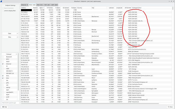Sort the Protocol list header

pos(11,54)
